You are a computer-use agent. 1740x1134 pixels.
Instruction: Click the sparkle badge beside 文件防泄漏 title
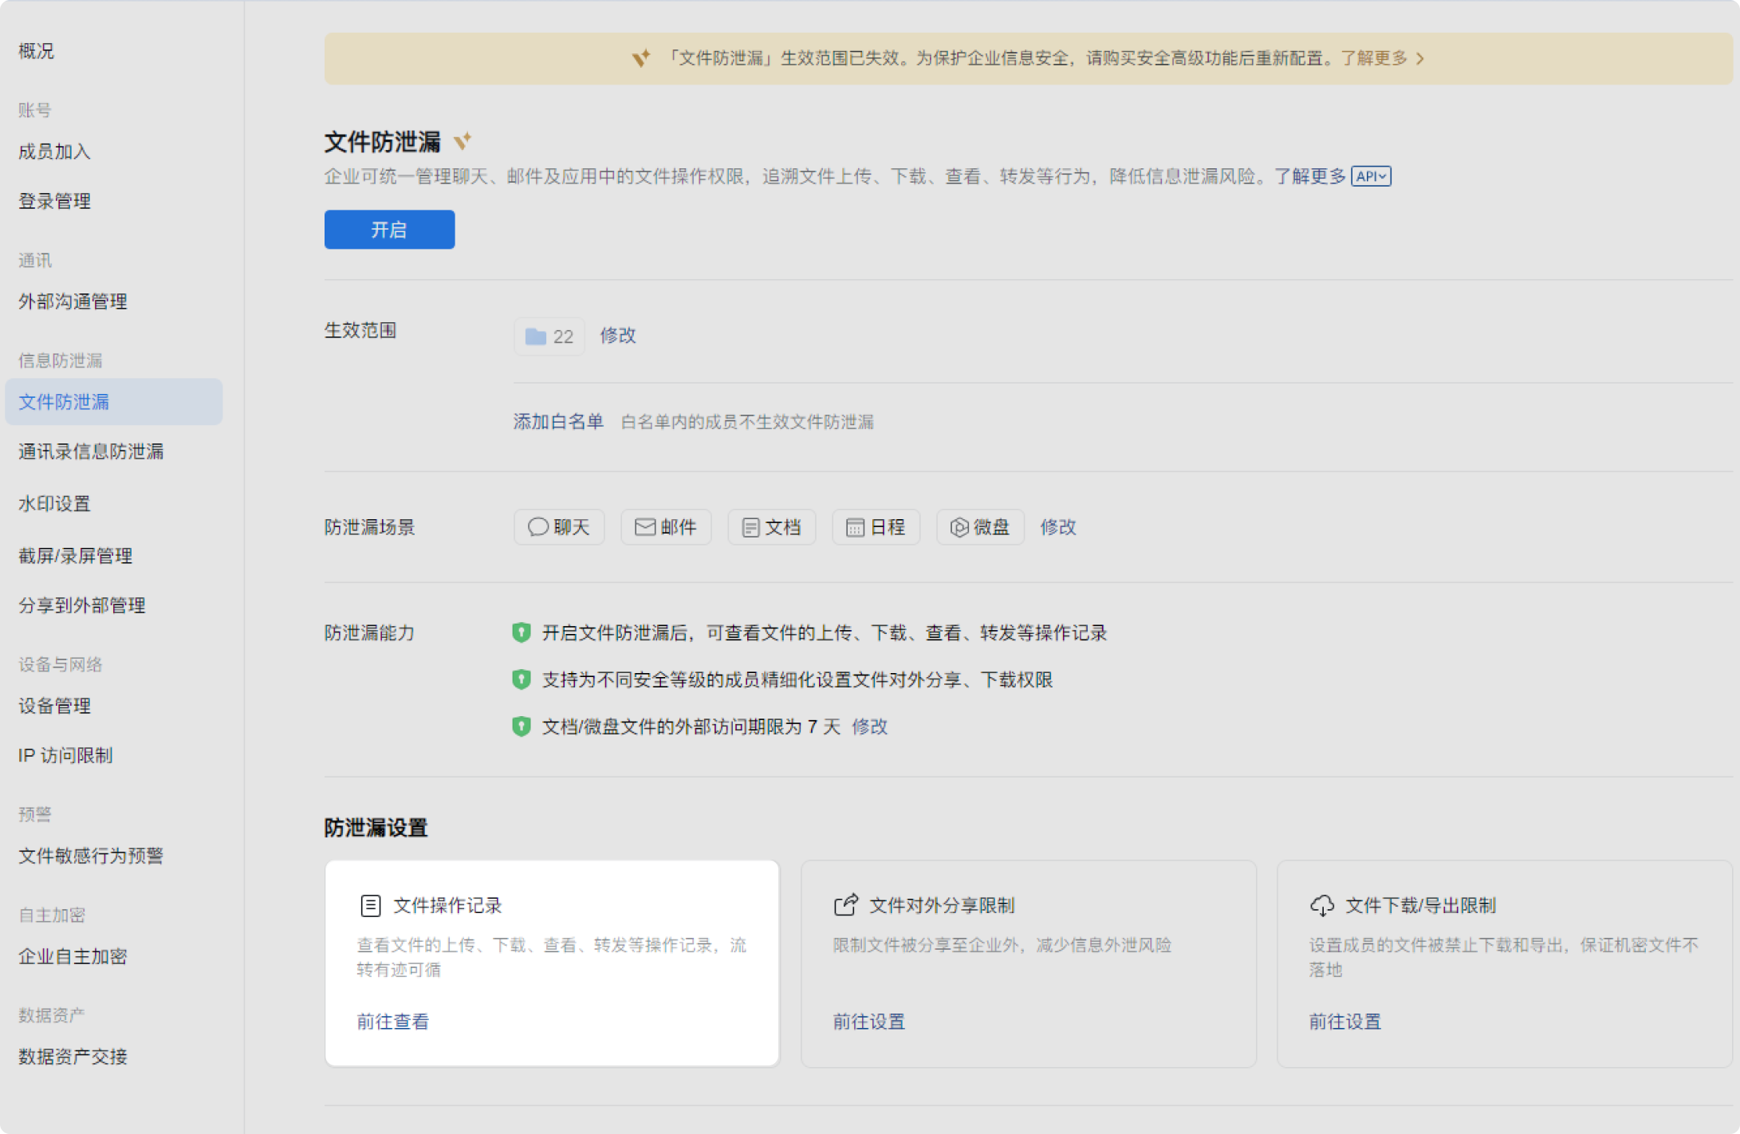tap(463, 141)
